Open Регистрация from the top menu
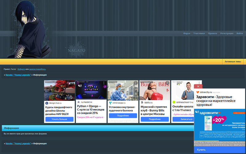The width and height of the screenshot is (246, 154). [x=227, y=33]
